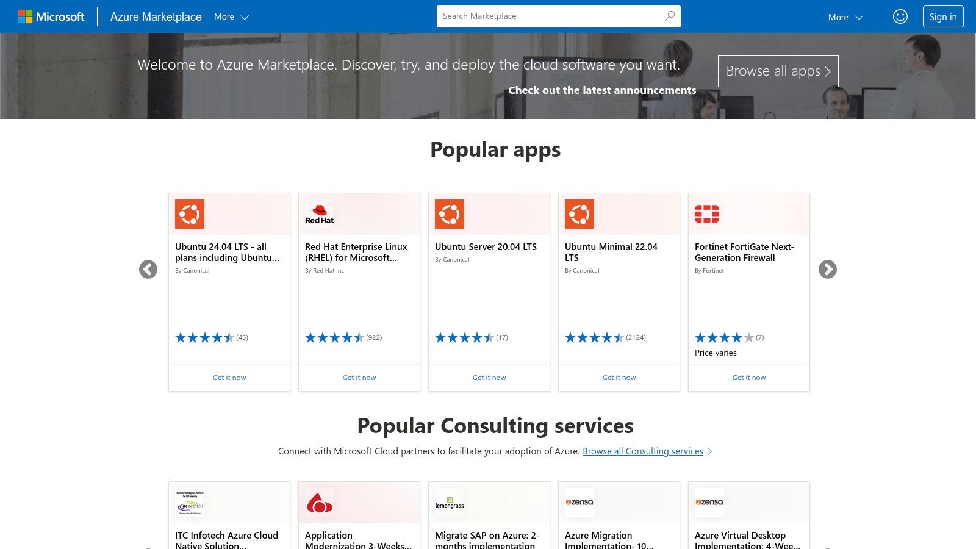The width and height of the screenshot is (976, 549).
Task: Click 'By Canonical' under Ubuntu Server 20.04
Action: (x=452, y=260)
